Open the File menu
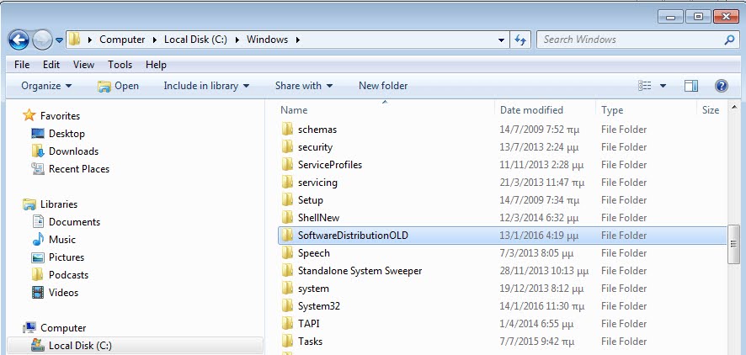This screenshot has height=355, width=746. [22, 65]
